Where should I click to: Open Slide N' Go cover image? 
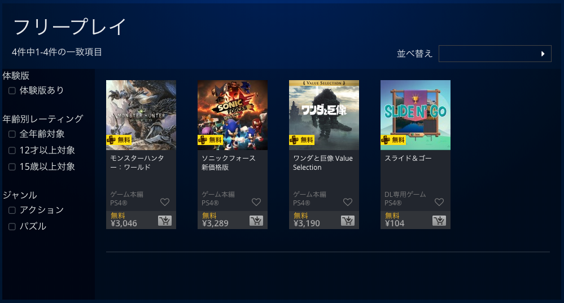pyautogui.click(x=416, y=115)
